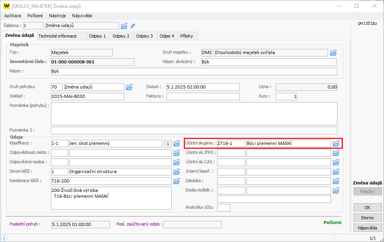The image size is (384, 242).
Task: Click the pencil edit icon beside Šablona
Action: (133, 26)
